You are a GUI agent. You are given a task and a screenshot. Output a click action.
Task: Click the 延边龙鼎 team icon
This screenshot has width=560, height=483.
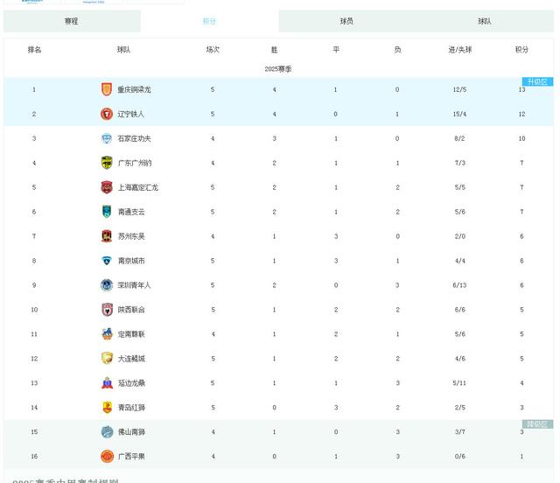coord(107,383)
